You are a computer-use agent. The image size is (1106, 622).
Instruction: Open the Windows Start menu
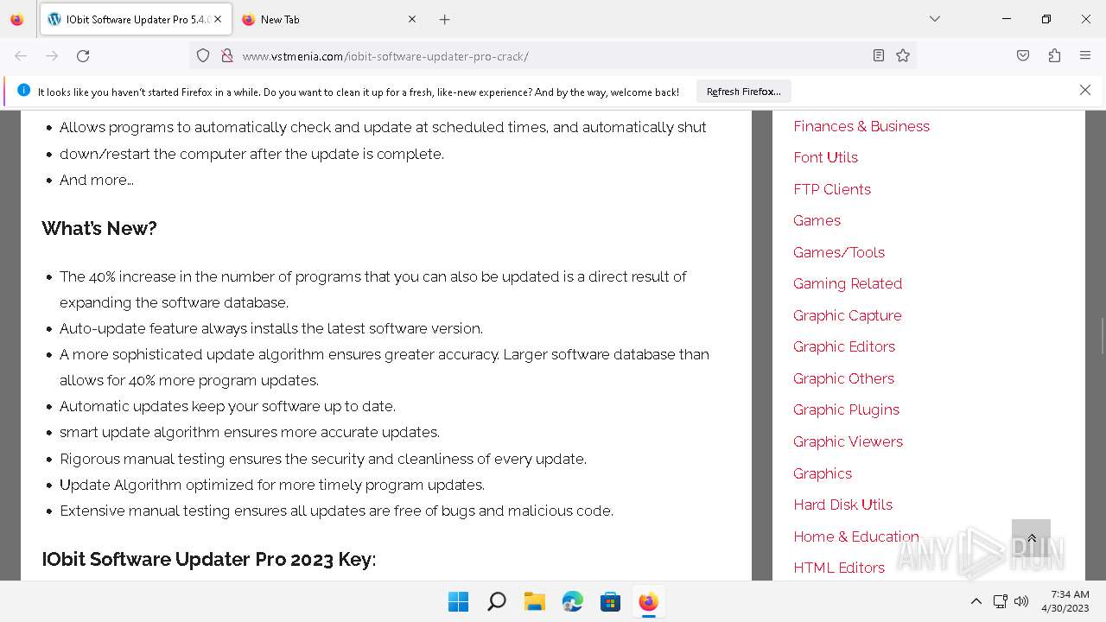point(458,601)
